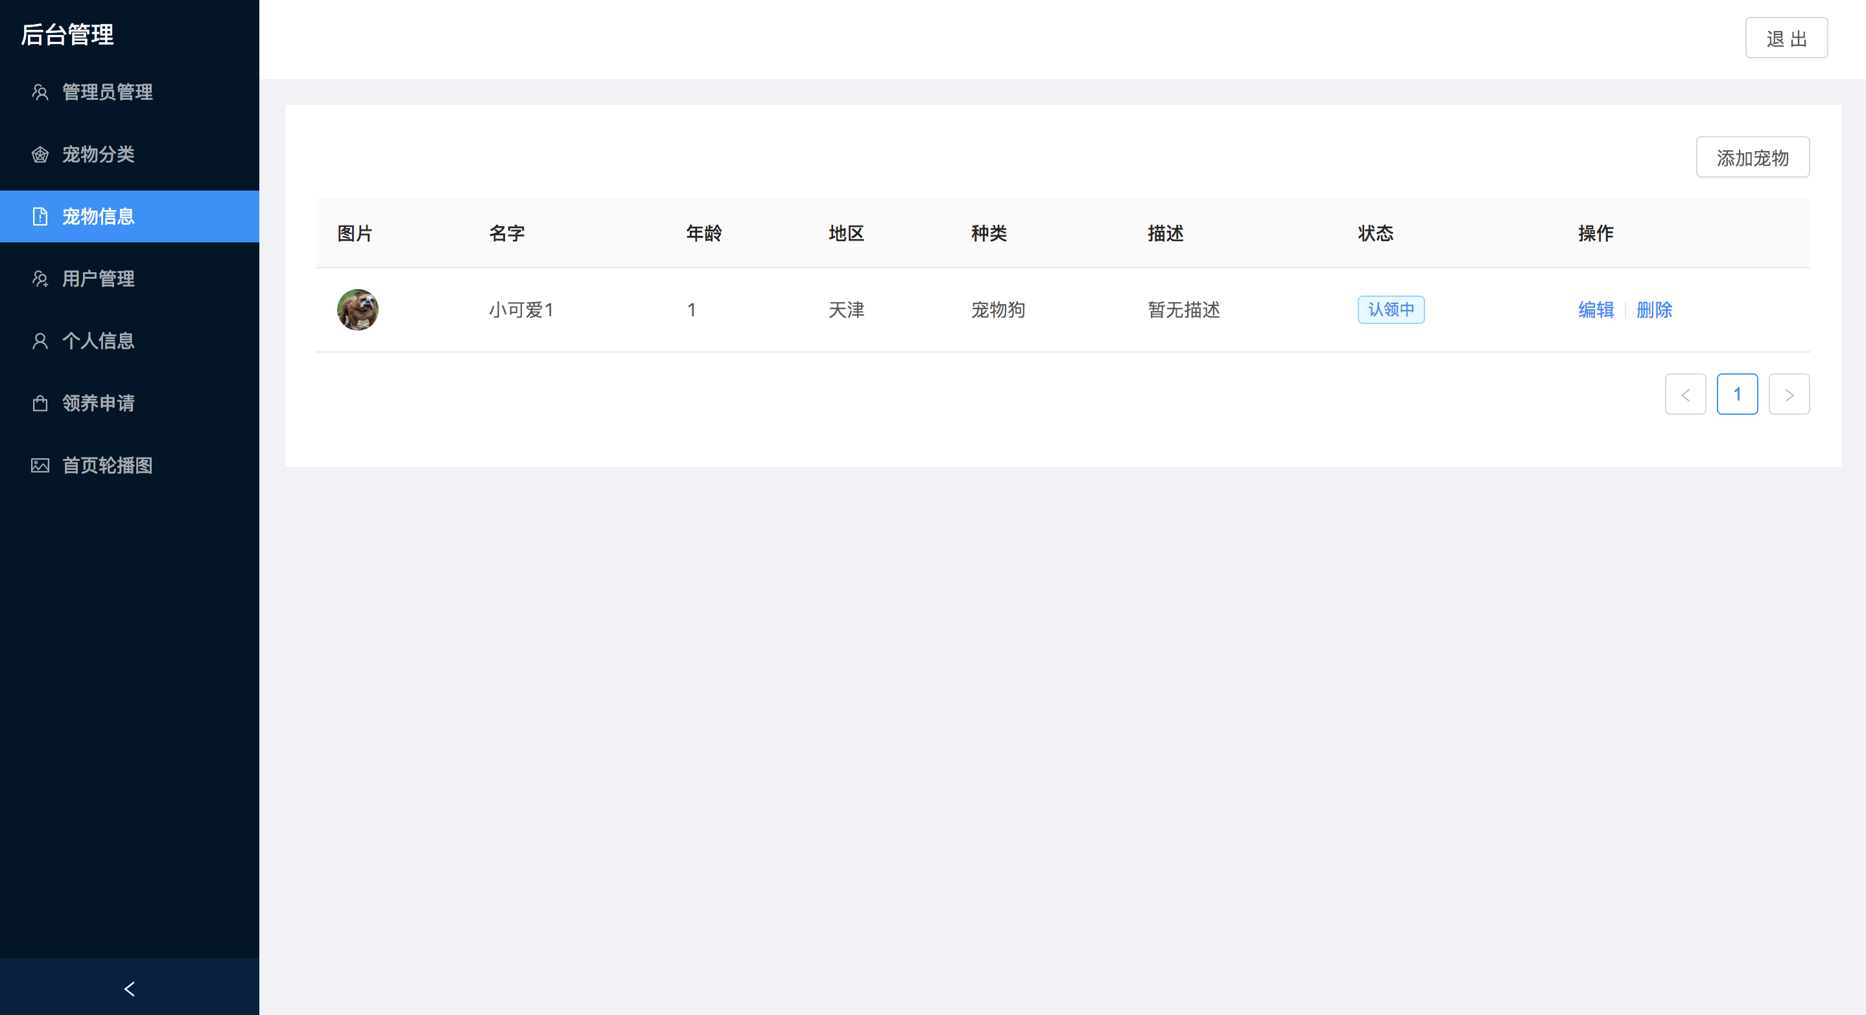Click the 添加宠物 button

point(1753,157)
